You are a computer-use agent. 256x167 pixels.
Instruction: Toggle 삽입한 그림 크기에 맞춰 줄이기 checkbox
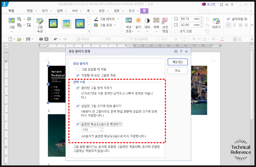click(x=78, y=106)
